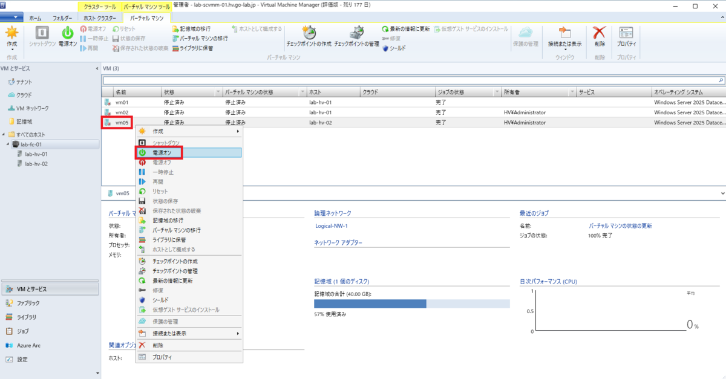Open 接続または表示 submenu in context menu
726x379 pixels.
click(189, 333)
